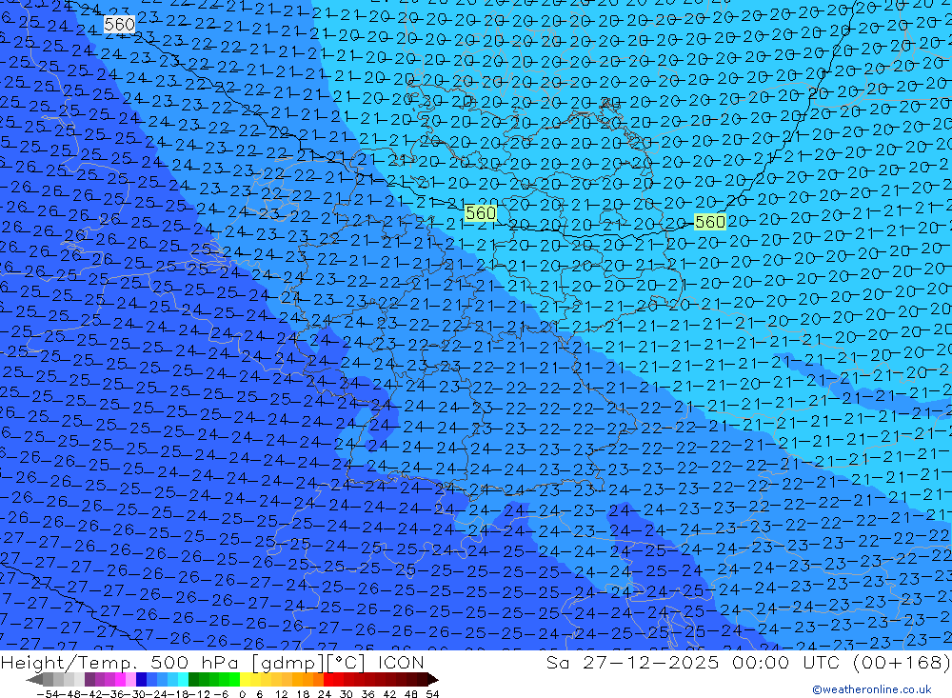This screenshot has width=952, height=698.
Task: Select the dark green legend swatch
Action: pyautogui.click(x=193, y=680)
